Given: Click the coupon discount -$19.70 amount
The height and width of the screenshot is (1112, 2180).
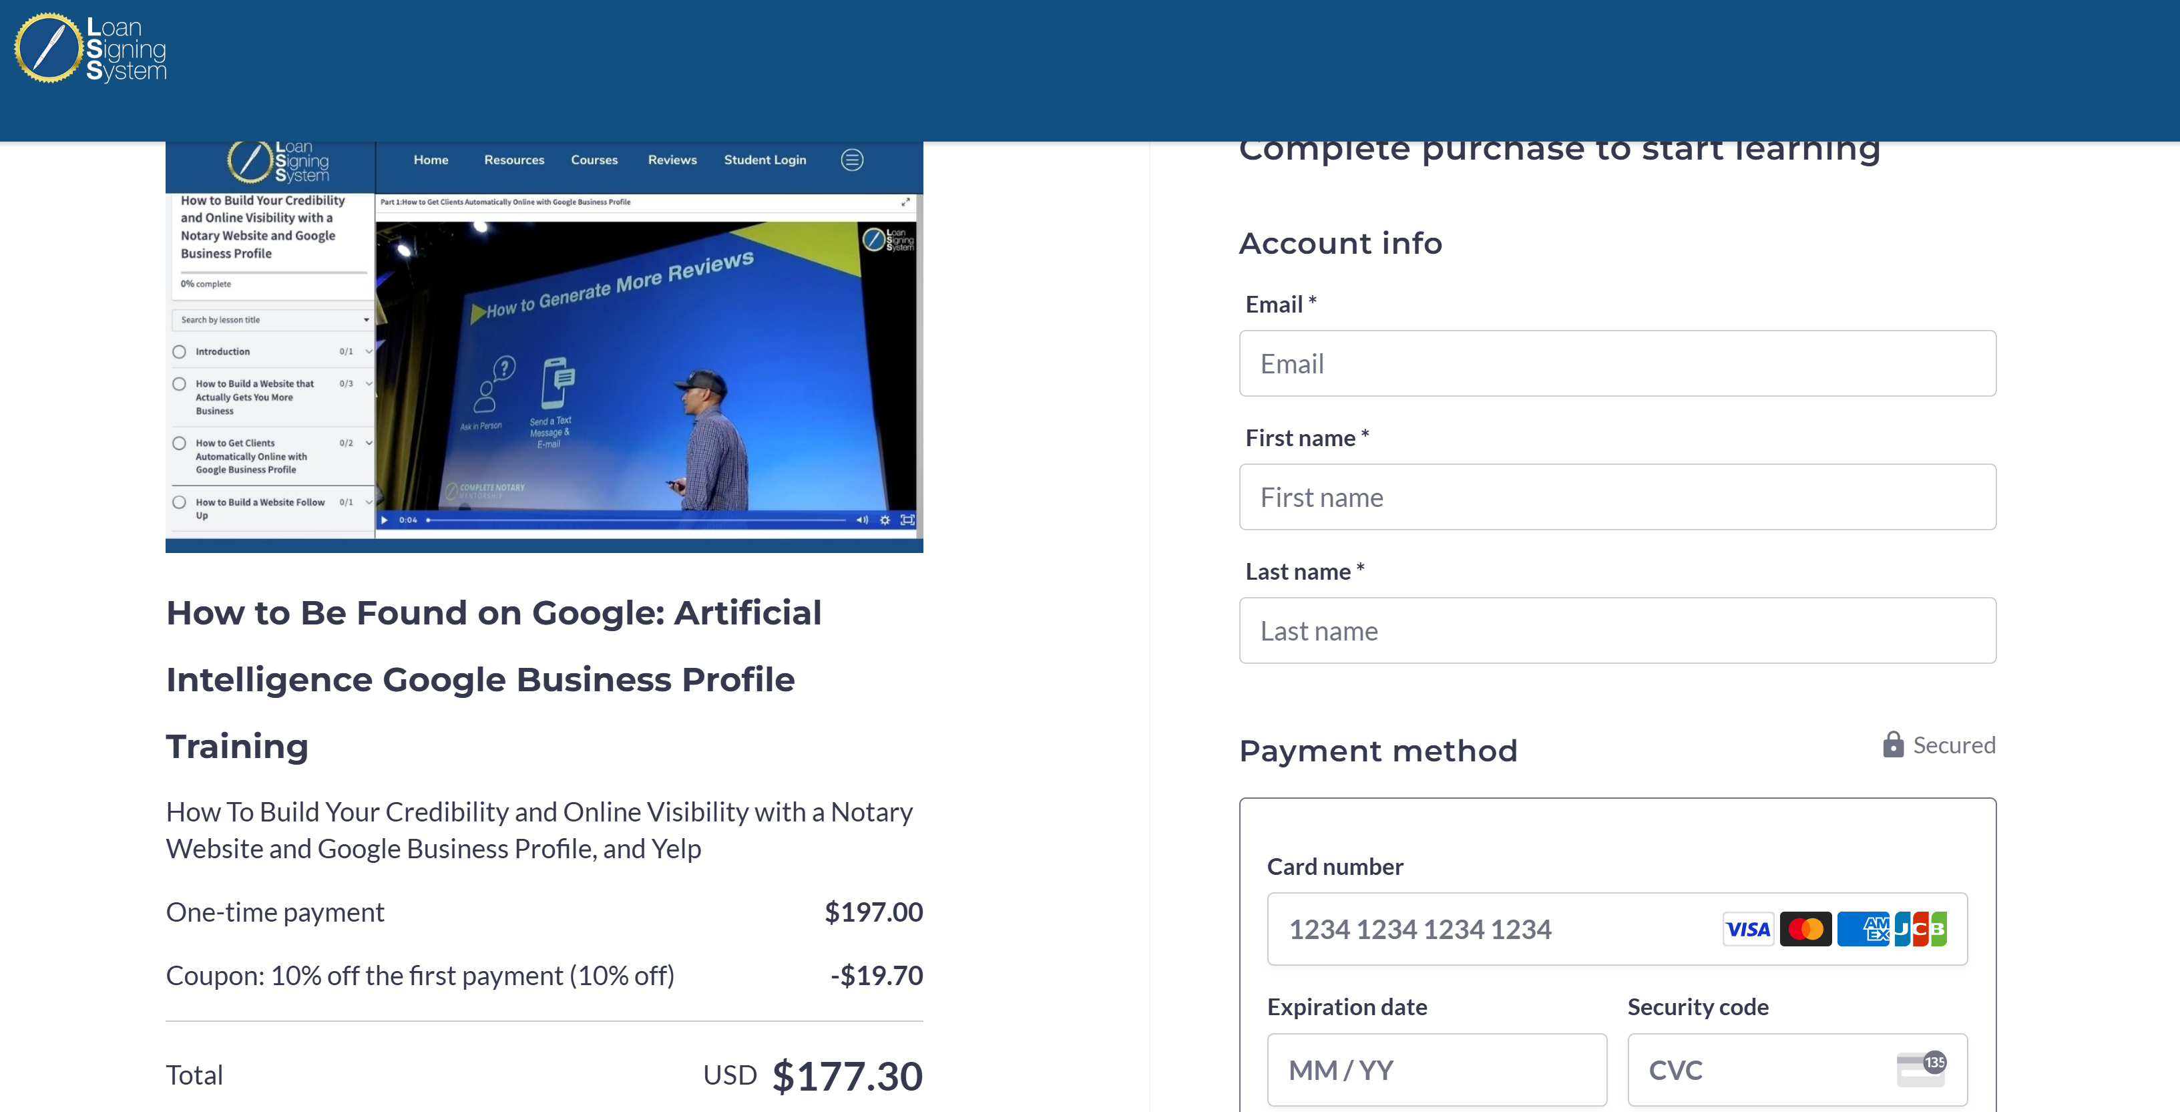Looking at the screenshot, I should coord(876,975).
